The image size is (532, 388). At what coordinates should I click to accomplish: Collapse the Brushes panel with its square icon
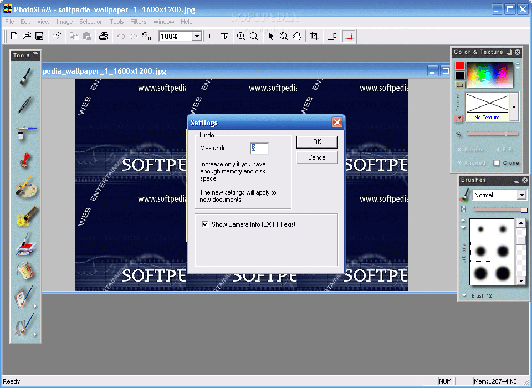point(516,180)
